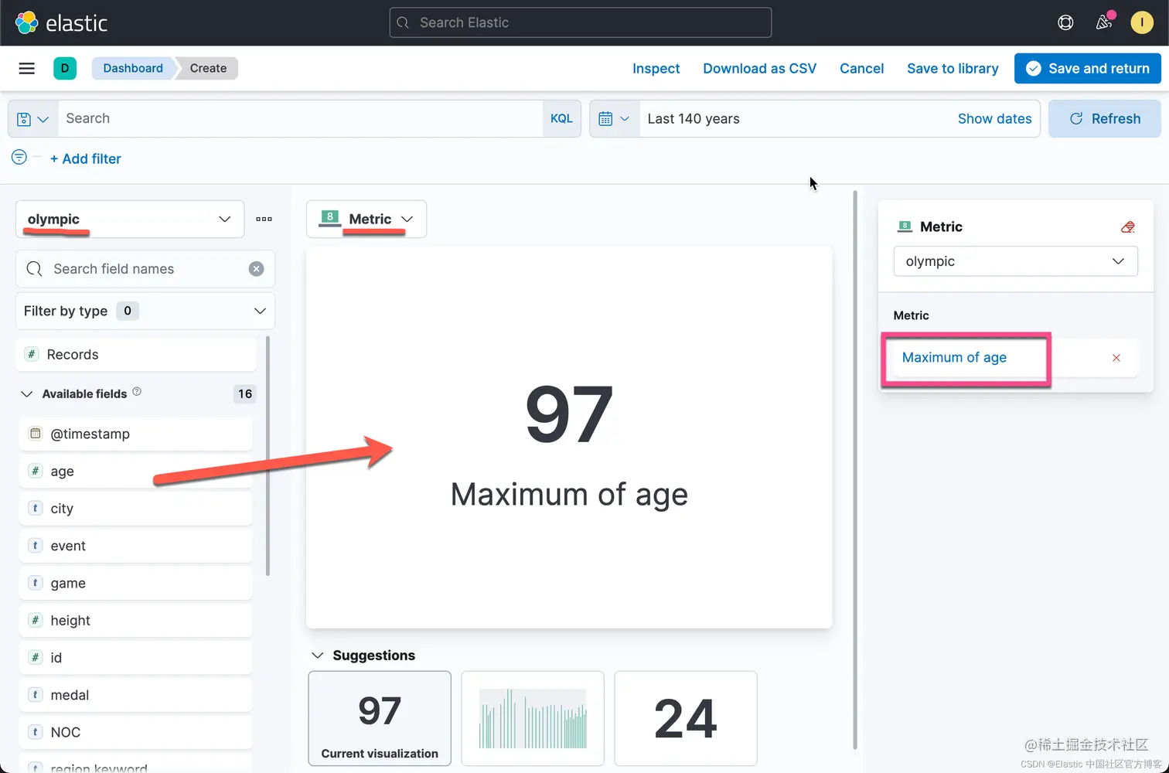Select the bar chart suggestion thumbnail
Viewport: 1169px width, 773px height.
pyautogui.click(x=533, y=718)
